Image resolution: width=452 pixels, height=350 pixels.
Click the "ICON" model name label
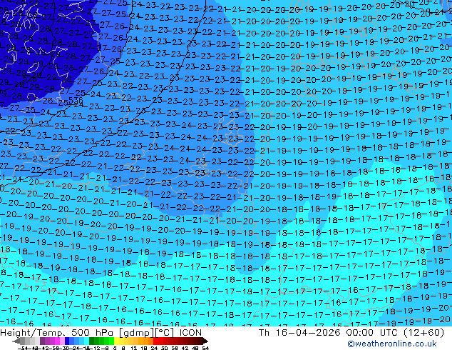coord(190,333)
